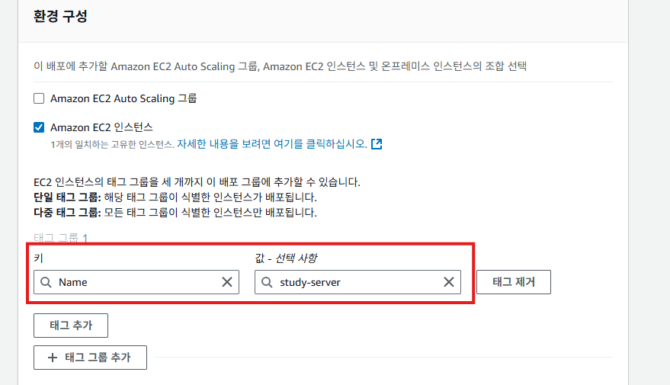Open the external link icon after the details link

click(x=377, y=143)
